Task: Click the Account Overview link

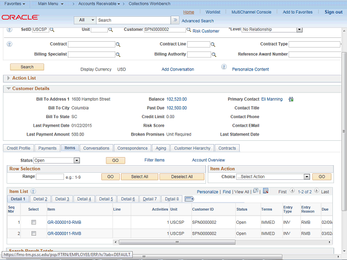Action: click(x=208, y=160)
